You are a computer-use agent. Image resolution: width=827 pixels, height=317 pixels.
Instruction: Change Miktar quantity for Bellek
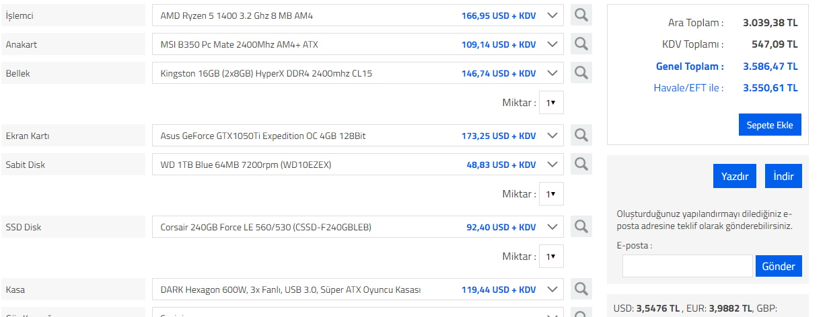coord(551,103)
